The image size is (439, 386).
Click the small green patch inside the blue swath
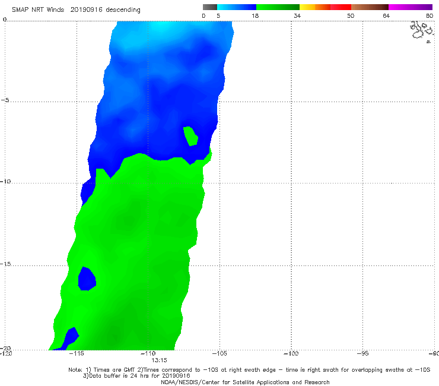tap(191, 136)
